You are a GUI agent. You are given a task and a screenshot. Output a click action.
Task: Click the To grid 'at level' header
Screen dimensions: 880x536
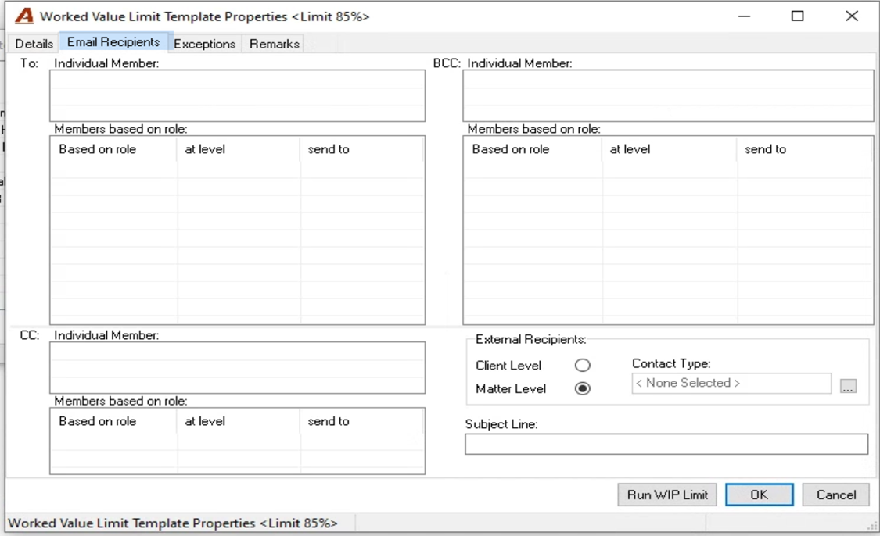pyautogui.click(x=239, y=149)
